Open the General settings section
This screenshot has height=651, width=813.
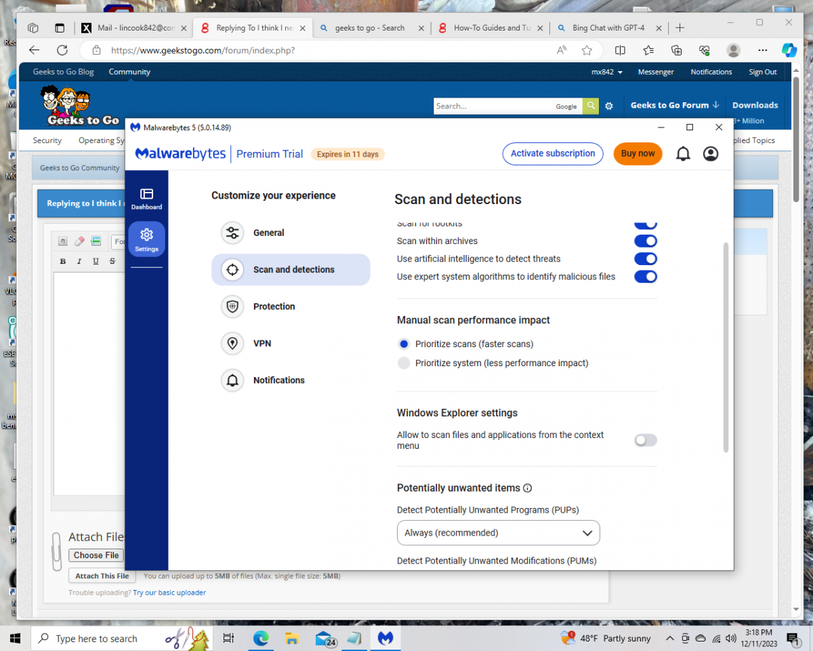point(291,233)
